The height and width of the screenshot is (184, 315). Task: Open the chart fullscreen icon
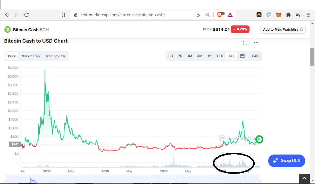point(245,43)
